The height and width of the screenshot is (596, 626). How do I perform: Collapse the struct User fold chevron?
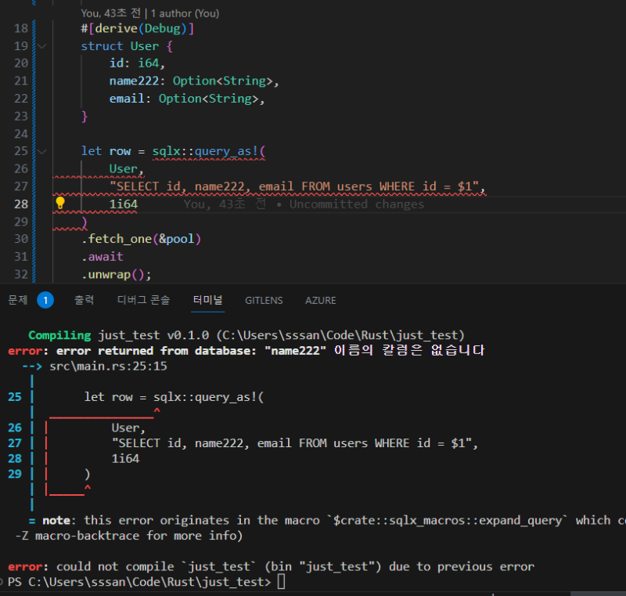41,46
